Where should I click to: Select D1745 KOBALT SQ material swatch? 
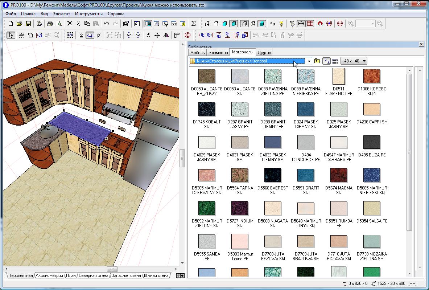[x=207, y=109]
